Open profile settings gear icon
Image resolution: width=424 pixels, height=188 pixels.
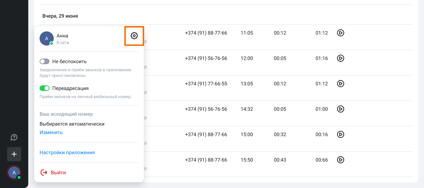tap(134, 36)
